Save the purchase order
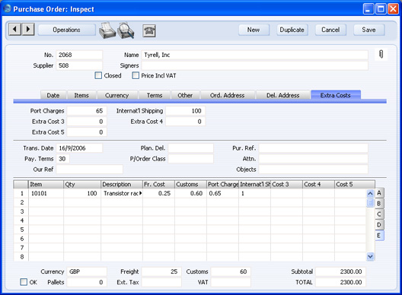 click(368, 30)
